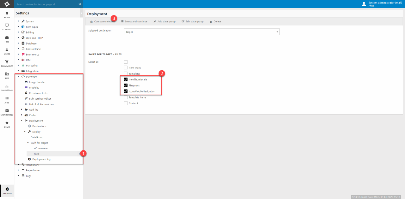
Task: Select Deployment log in the tree
Action: 41,159
